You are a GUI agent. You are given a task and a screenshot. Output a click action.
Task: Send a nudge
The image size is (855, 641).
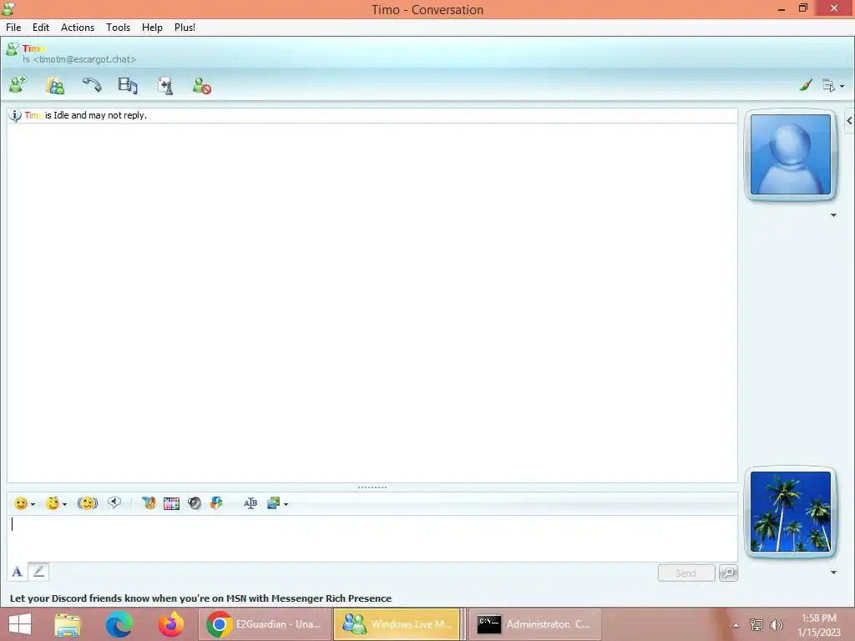pos(87,503)
